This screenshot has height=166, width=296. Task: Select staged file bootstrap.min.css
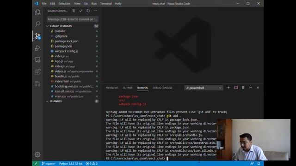coord(73,86)
